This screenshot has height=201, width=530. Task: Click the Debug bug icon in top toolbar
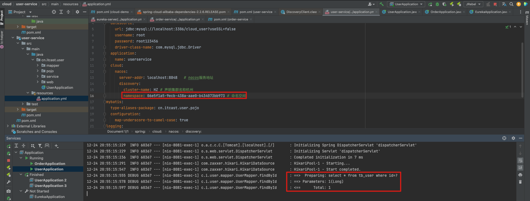[437, 4]
